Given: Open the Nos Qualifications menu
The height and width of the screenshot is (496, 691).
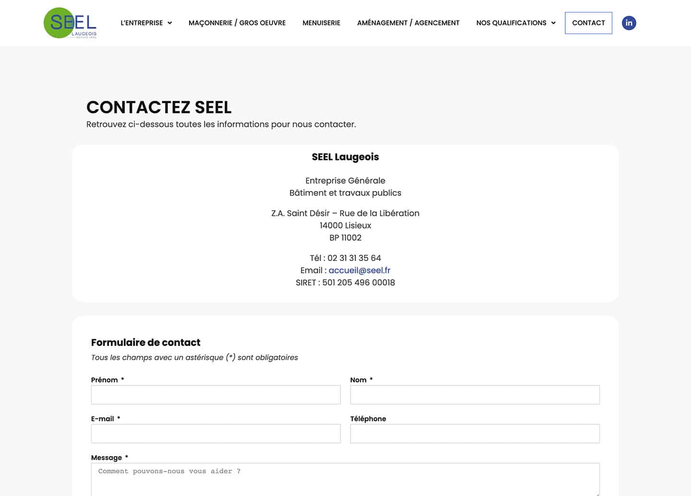Looking at the screenshot, I should pyautogui.click(x=511, y=23).
